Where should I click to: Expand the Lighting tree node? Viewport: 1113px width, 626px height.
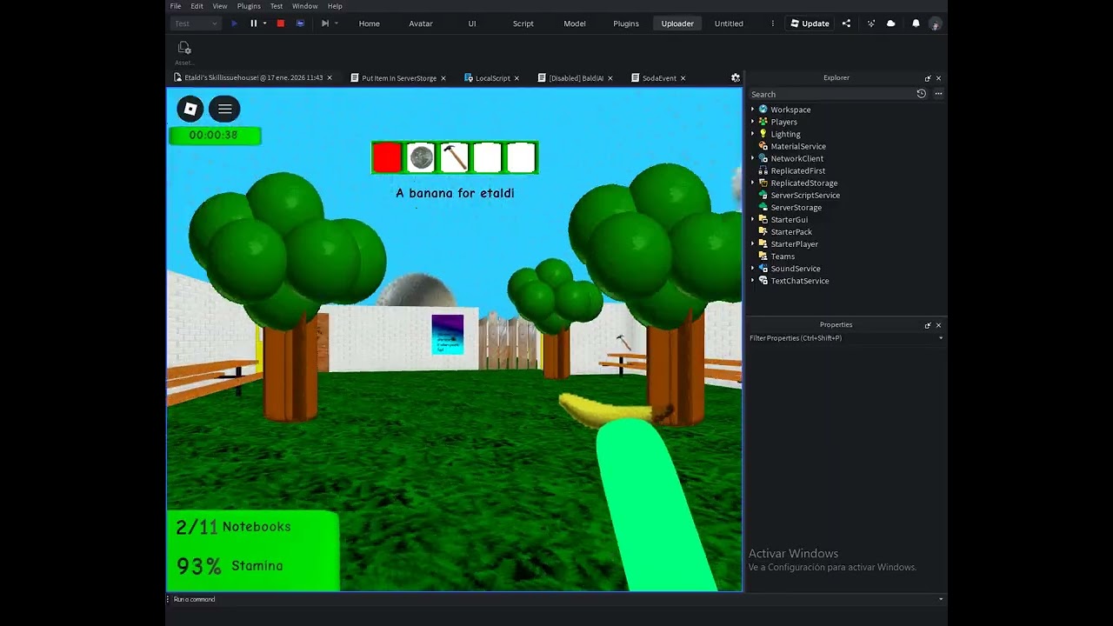tap(753, 134)
